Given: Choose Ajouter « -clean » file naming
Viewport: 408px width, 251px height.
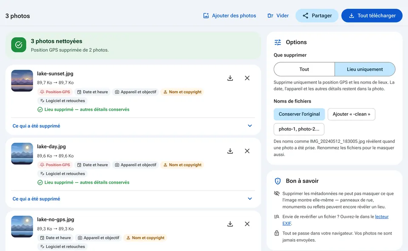Looking at the screenshot, I should (x=351, y=114).
